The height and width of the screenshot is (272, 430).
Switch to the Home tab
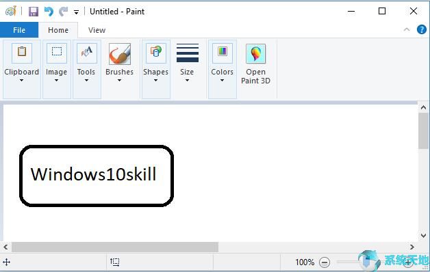click(x=58, y=30)
